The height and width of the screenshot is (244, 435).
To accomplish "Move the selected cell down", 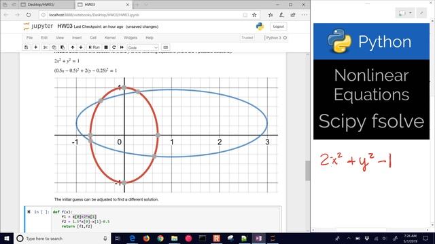I will [x=81, y=47].
